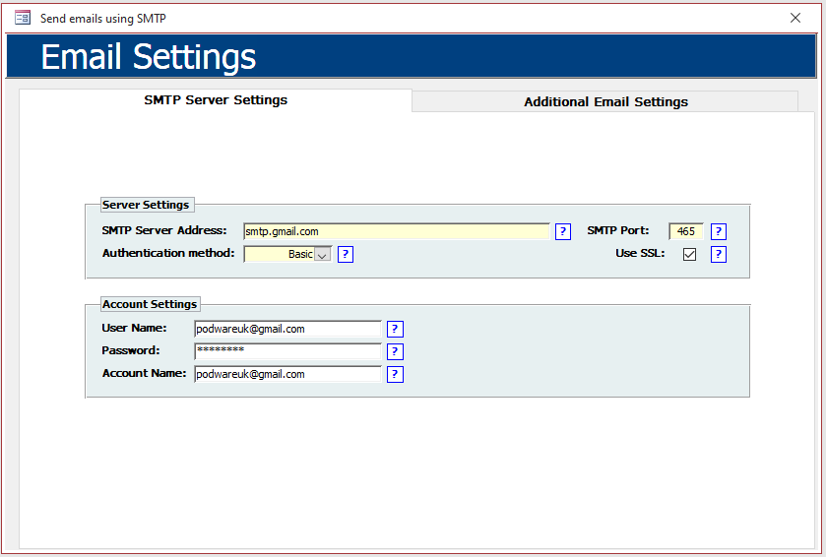Click the Email Settings header banner

[412, 56]
